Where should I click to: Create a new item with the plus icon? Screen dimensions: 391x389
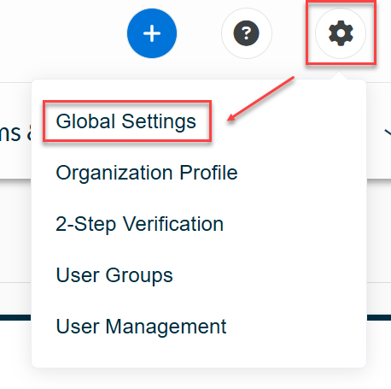tap(152, 33)
